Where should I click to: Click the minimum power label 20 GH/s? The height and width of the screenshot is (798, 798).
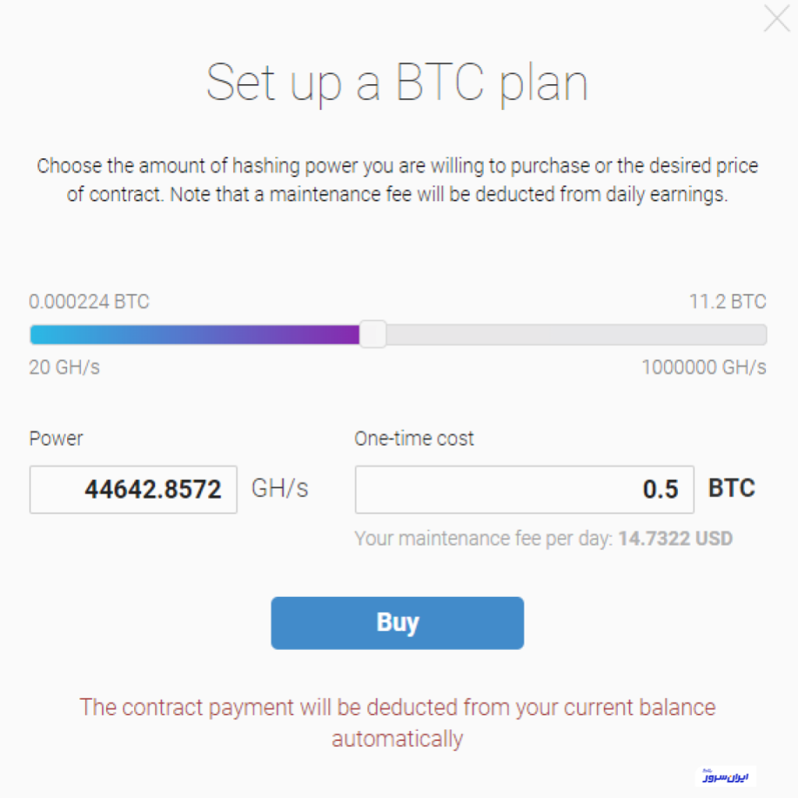(x=65, y=367)
